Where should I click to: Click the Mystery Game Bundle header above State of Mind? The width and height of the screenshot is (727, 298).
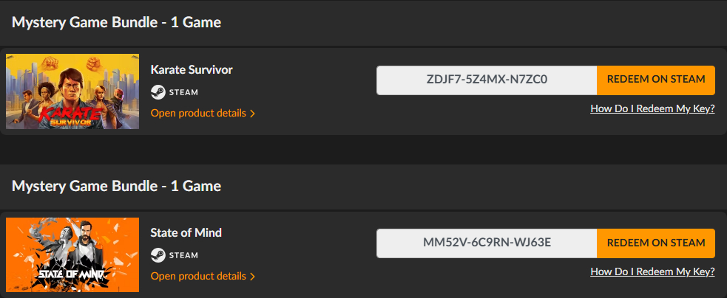117,184
